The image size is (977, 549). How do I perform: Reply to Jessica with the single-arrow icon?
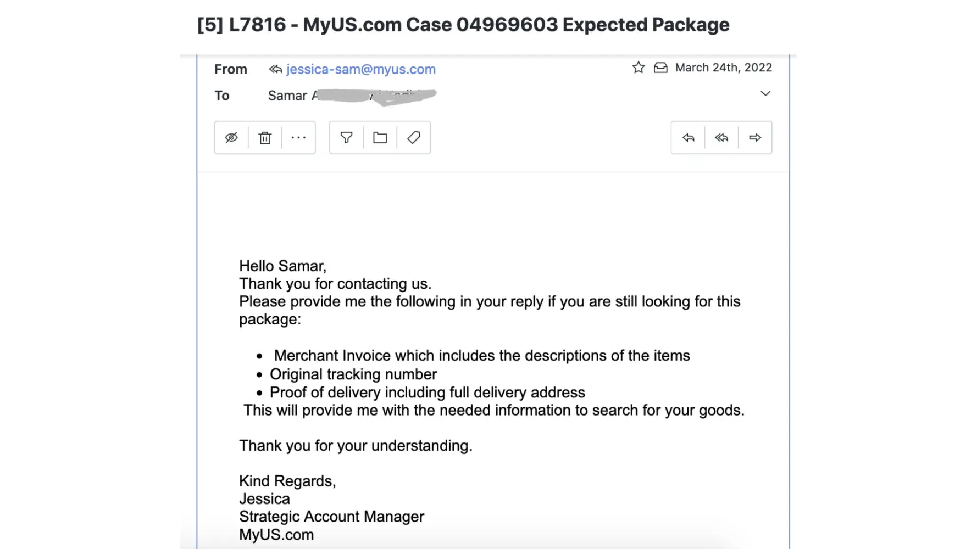(x=688, y=137)
